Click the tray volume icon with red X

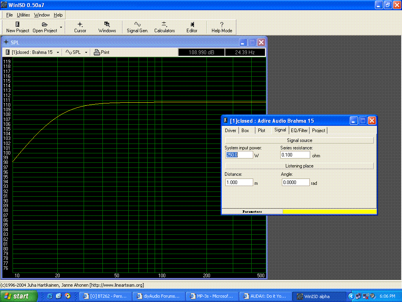tap(366, 296)
